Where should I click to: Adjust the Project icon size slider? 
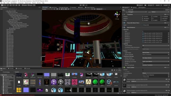pyautogui.click(x=118, y=93)
